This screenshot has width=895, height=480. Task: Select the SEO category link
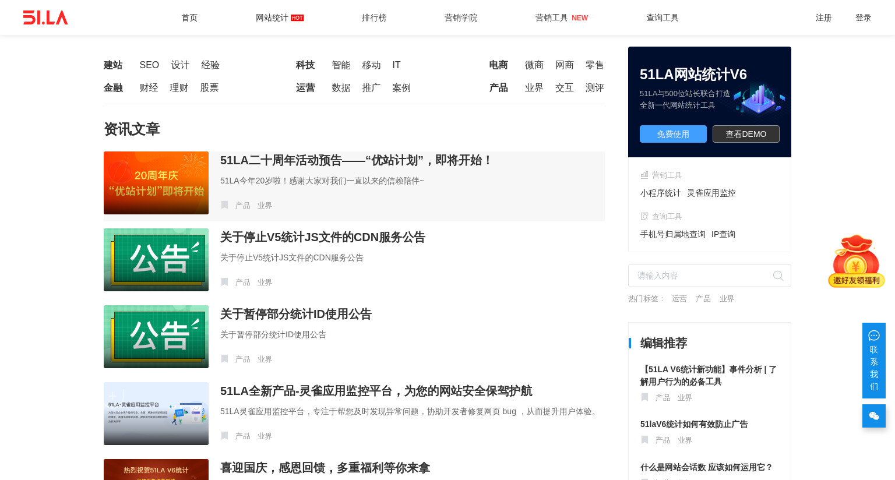pyautogui.click(x=149, y=65)
